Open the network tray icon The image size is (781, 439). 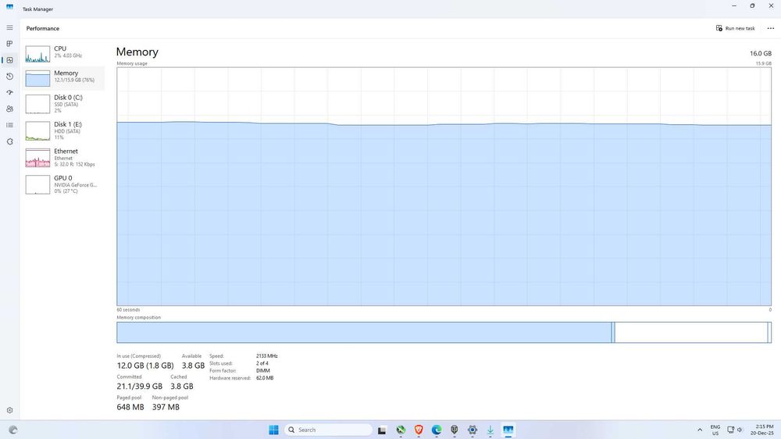[x=731, y=430]
